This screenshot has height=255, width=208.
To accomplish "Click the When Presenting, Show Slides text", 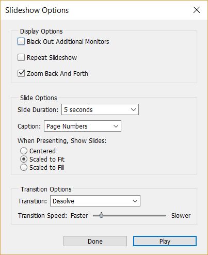I will (62, 141).
